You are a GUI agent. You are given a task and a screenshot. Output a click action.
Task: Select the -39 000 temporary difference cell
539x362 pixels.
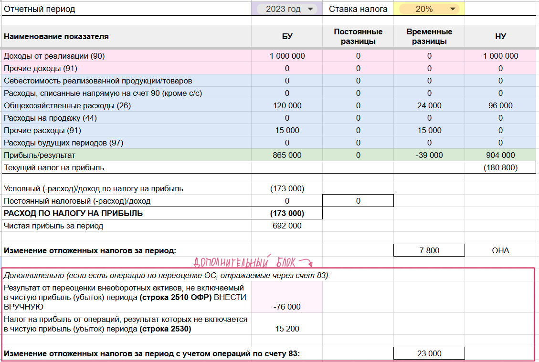(x=429, y=155)
